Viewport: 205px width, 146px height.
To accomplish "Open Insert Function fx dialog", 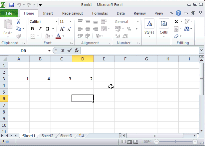I will click(x=77, y=50).
